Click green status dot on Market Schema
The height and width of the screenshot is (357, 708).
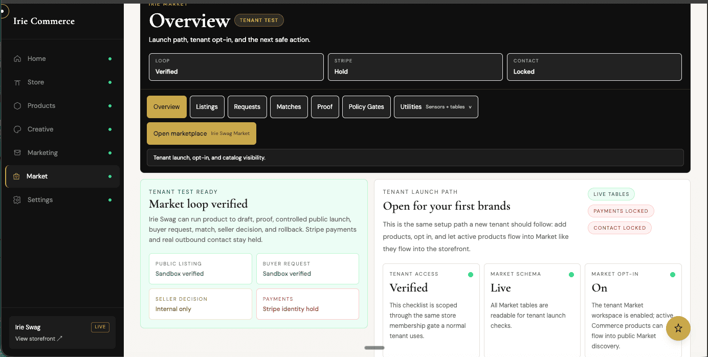click(x=571, y=275)
